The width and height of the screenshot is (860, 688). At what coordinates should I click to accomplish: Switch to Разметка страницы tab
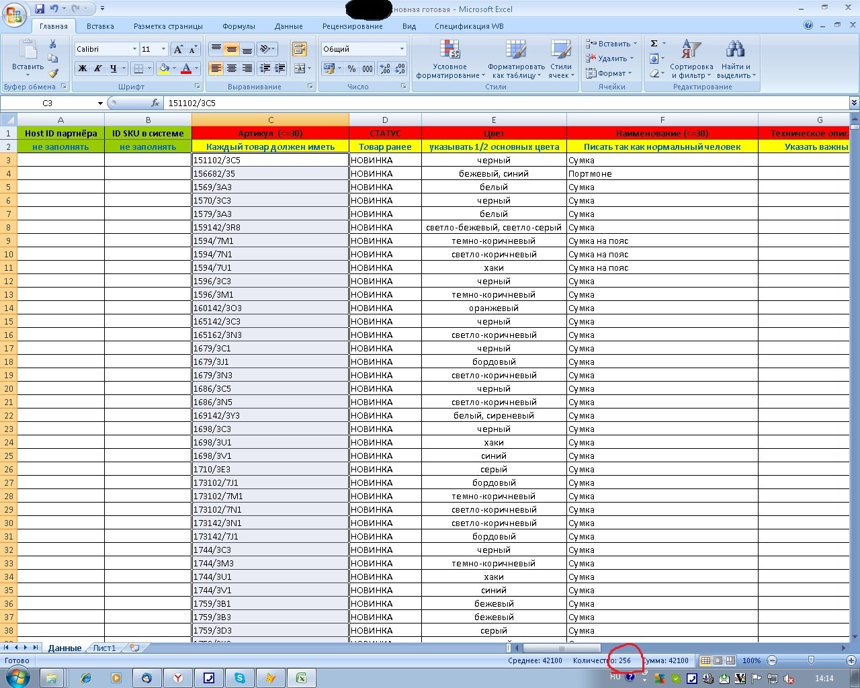click(x=168, y=26)
